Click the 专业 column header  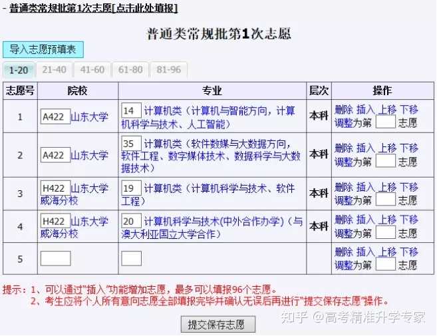(212, 90)
